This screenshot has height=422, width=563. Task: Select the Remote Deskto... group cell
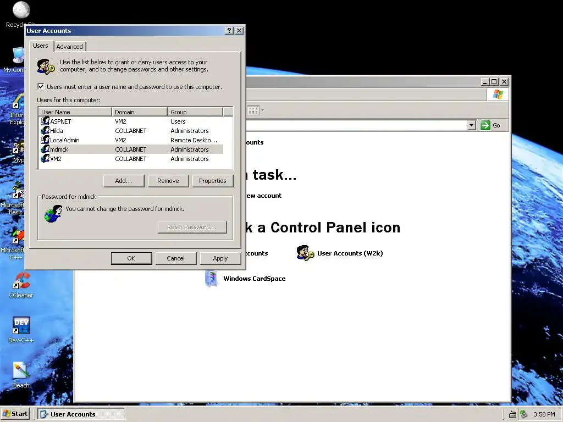194,140
